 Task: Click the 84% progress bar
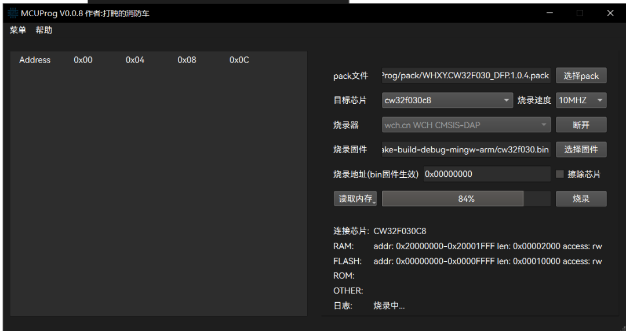point(466,199)
